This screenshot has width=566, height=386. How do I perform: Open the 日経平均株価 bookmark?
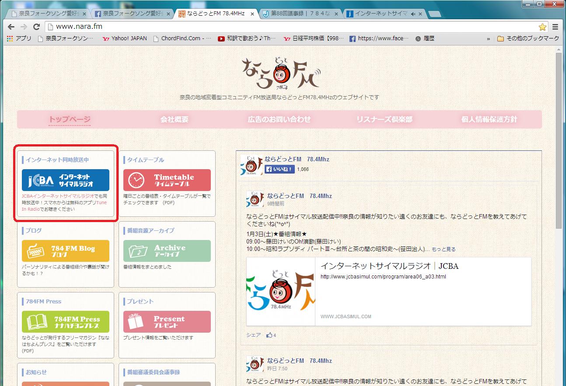coord(314,38)
